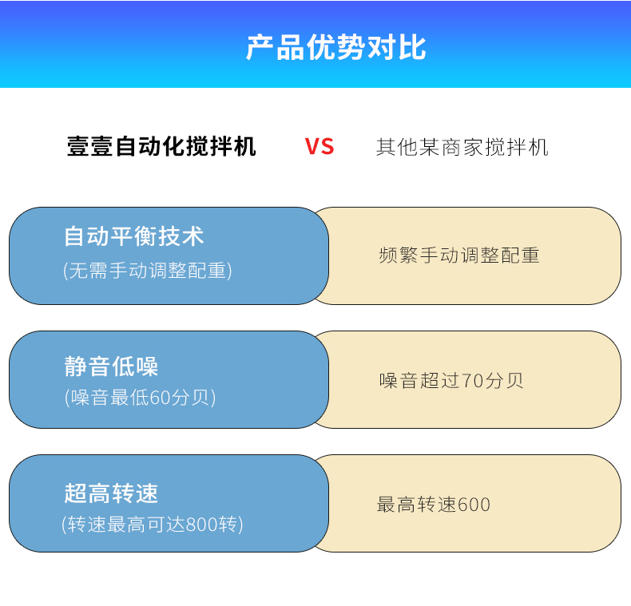Select the '其他某商家搅拌机' heading

point(462,148)
